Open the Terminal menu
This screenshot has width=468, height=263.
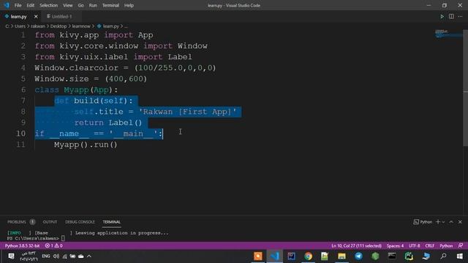tap(110, 5)
